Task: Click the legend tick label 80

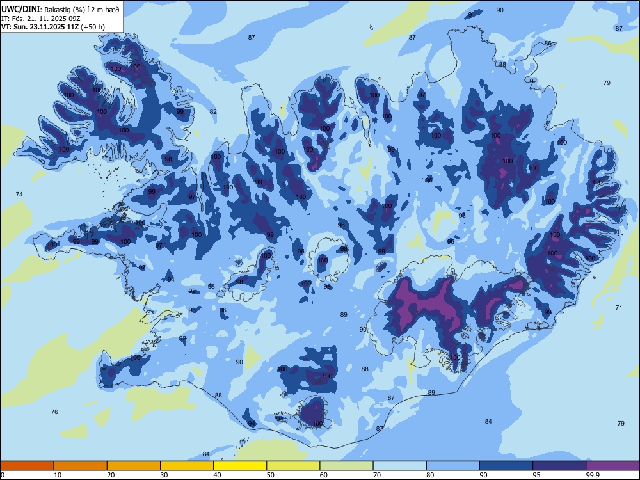Action: click(431, 475)
